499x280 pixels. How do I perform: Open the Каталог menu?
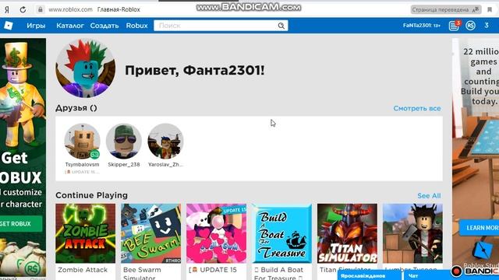[x=70, y=26]
